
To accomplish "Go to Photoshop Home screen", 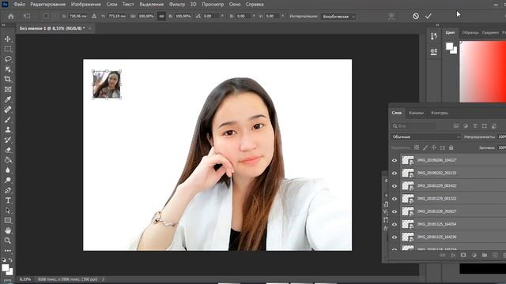I will [x=10, y=16].
